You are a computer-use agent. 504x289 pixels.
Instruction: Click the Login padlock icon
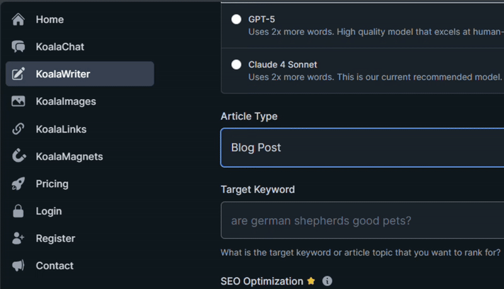point(18,211)
